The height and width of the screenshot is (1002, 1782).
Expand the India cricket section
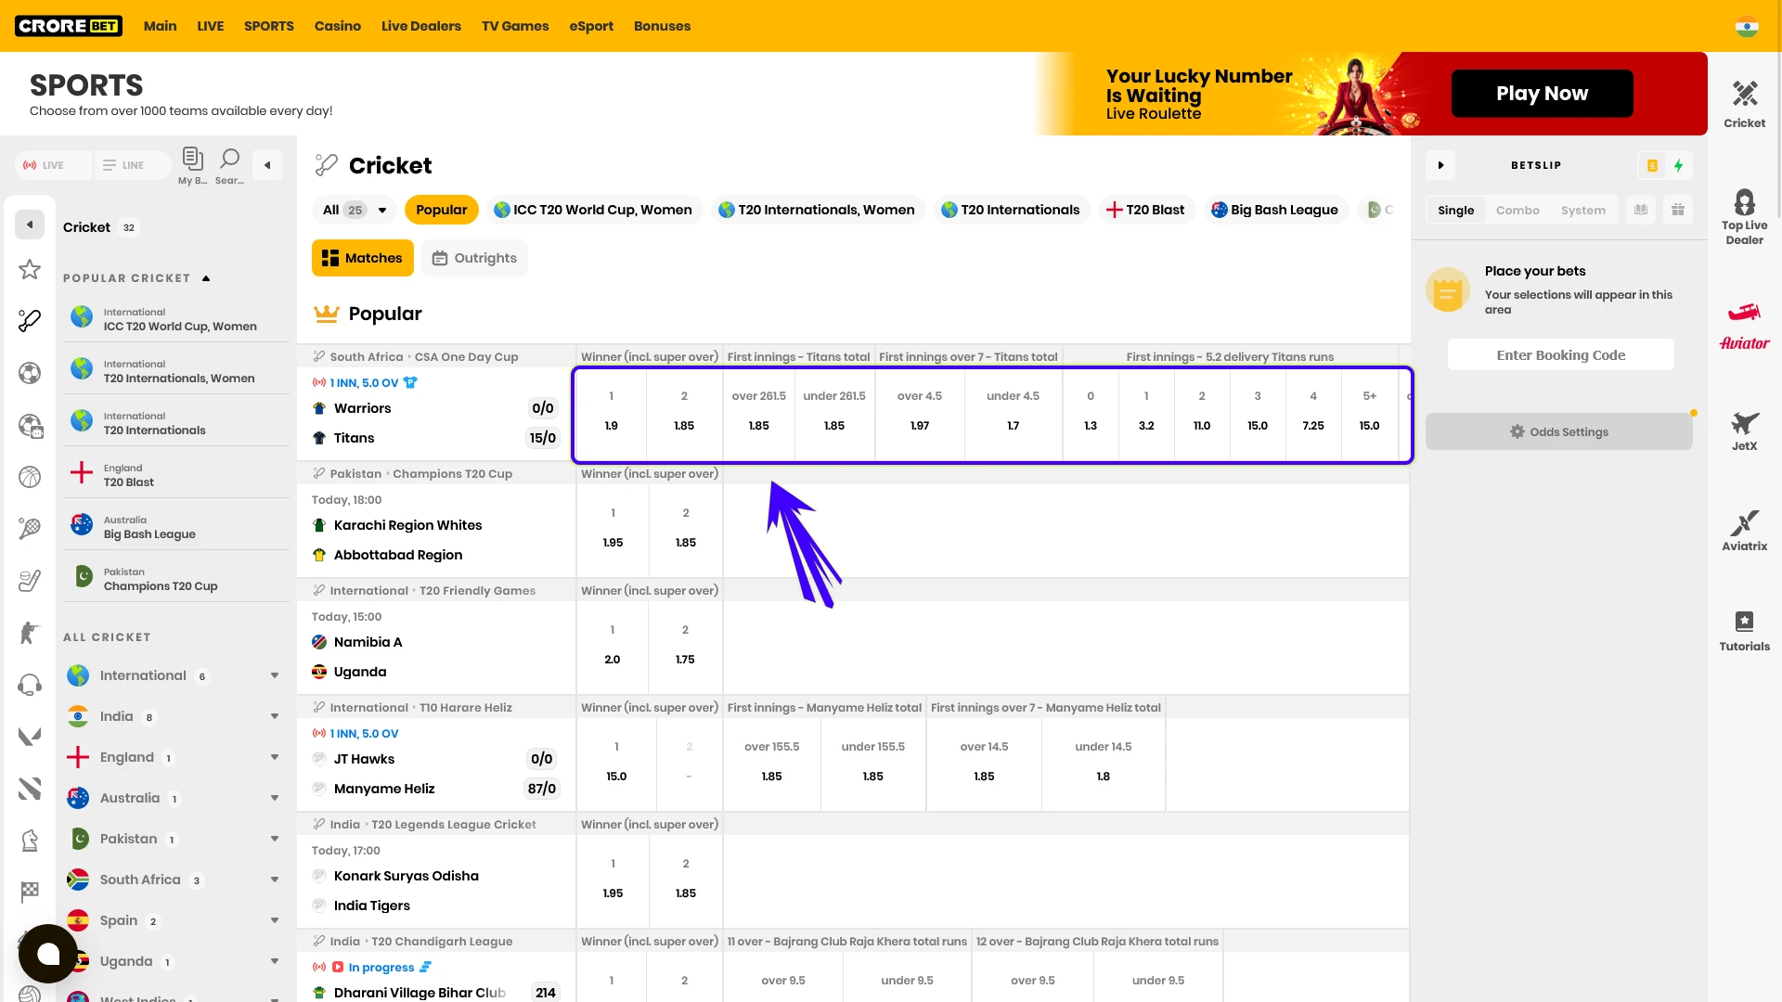pyautogui.click(x=274, y=716)
